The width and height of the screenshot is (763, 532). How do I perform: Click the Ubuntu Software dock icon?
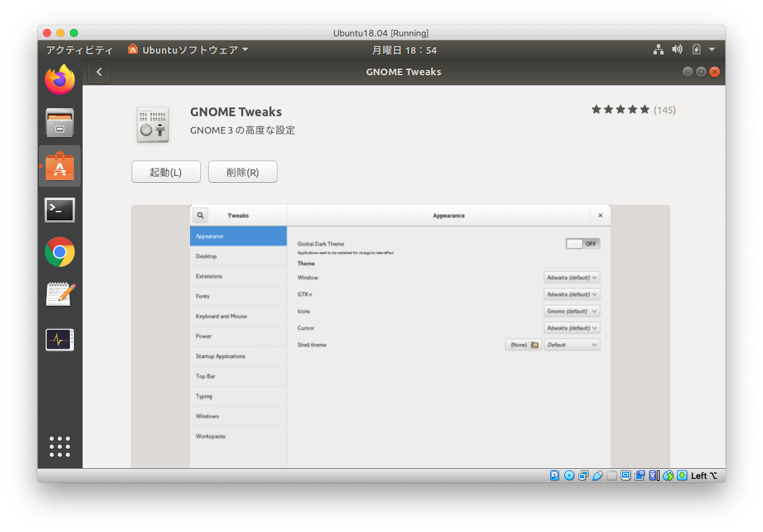[60, 166]
